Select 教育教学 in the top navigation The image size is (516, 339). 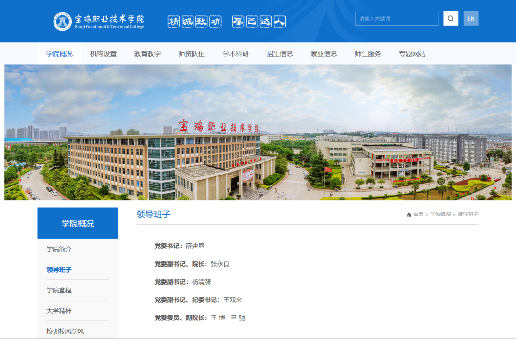pyautogui.click(x=147, y=54)
